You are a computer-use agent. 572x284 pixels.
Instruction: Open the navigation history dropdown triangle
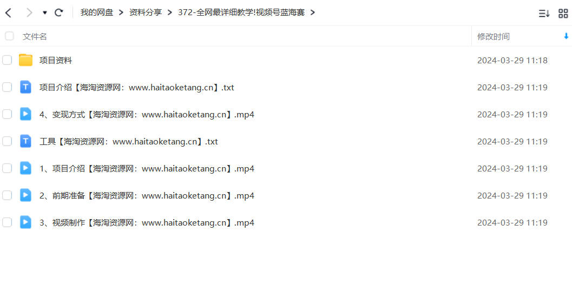(45, 13)
